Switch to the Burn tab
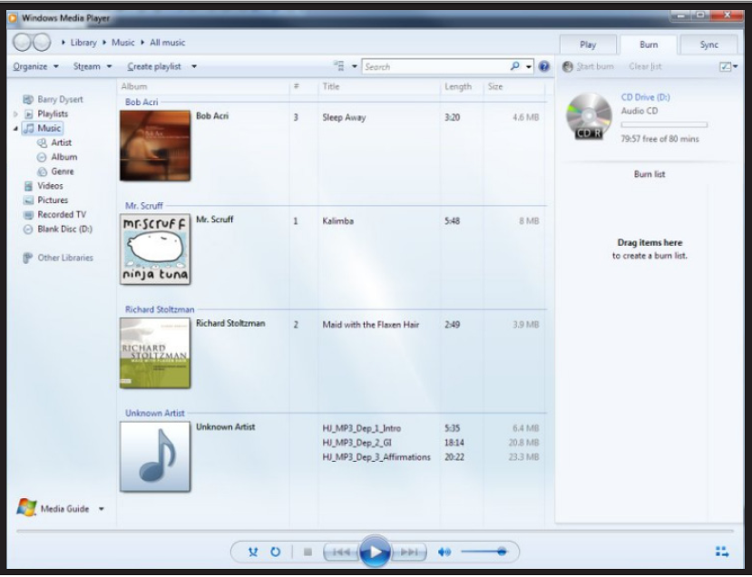Image resolution: width=752 pixels, height=577 pixels. [x=649, y=44]
